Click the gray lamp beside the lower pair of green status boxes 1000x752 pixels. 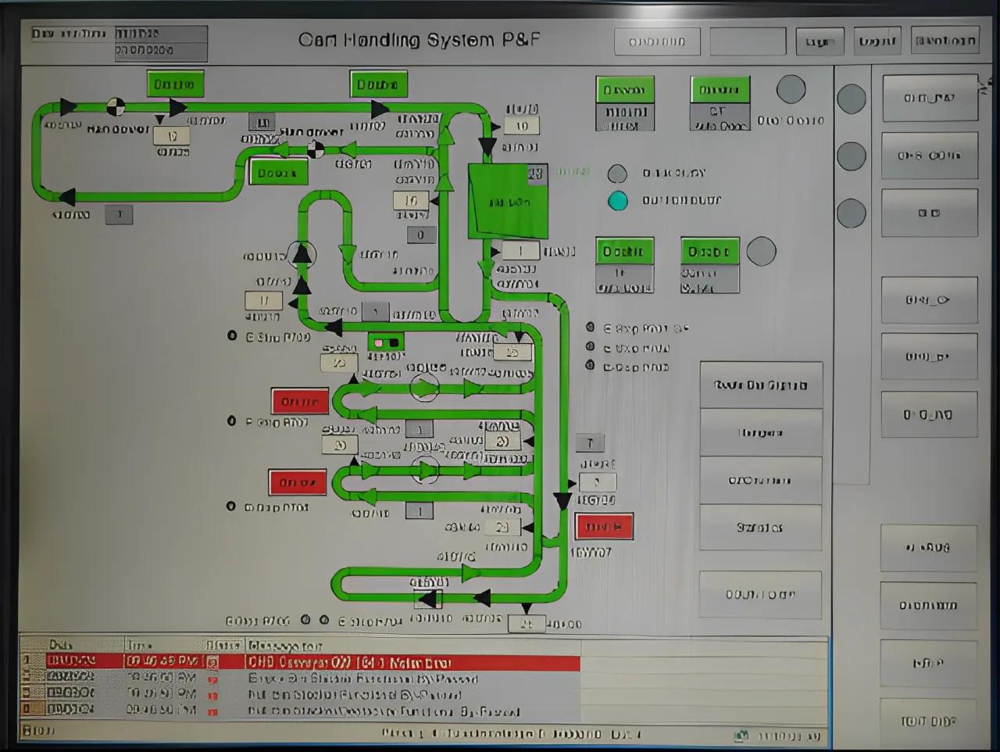click(761, 252)
